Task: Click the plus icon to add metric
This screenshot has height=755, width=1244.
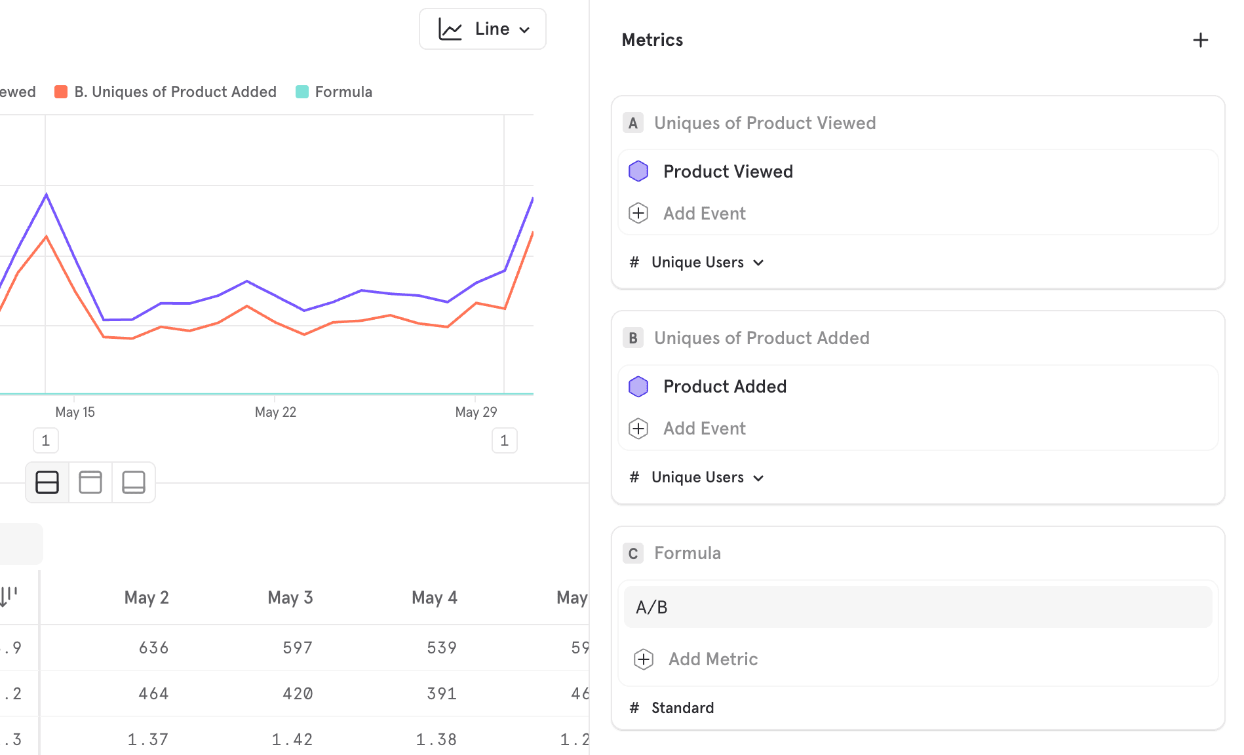Action: 1200,40
